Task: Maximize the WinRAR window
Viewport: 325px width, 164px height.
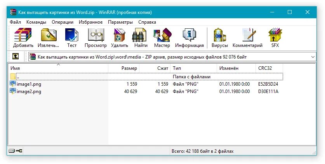Action: [x=290, y=12]
